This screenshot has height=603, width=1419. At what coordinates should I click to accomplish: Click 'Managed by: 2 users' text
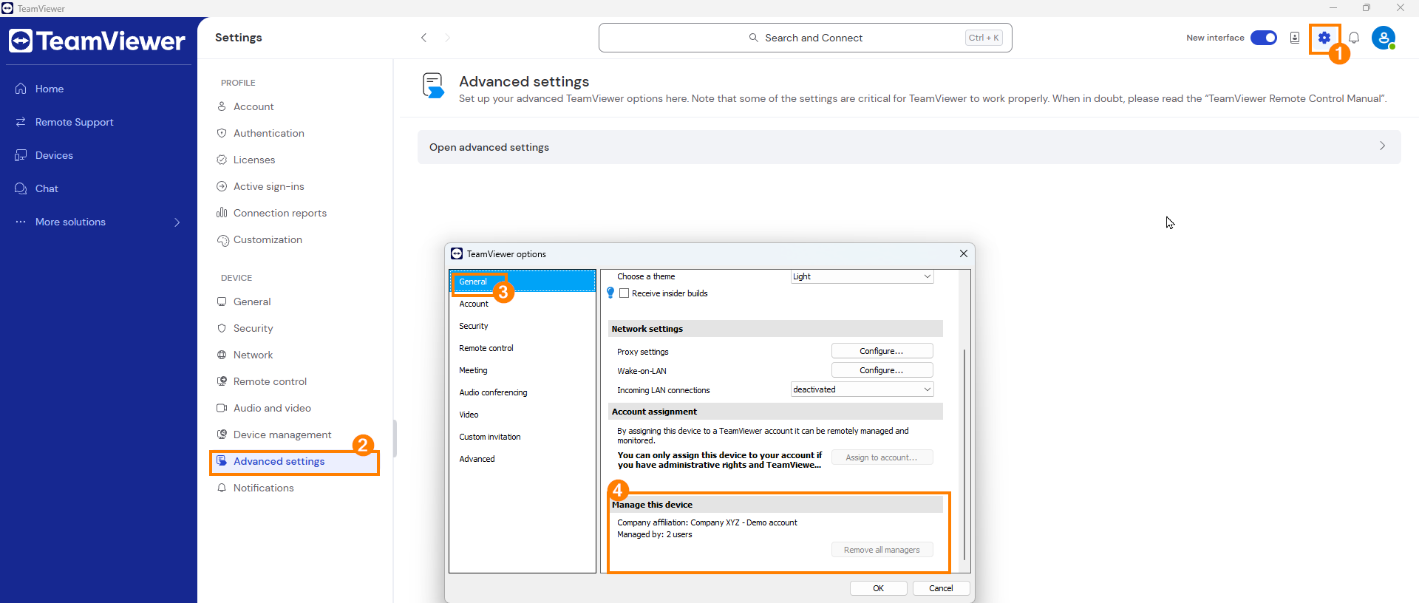click(655, 534)
